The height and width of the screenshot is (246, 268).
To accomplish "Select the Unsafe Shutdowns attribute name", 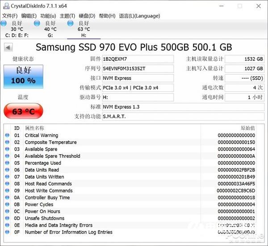I will [x=45, y=218].
